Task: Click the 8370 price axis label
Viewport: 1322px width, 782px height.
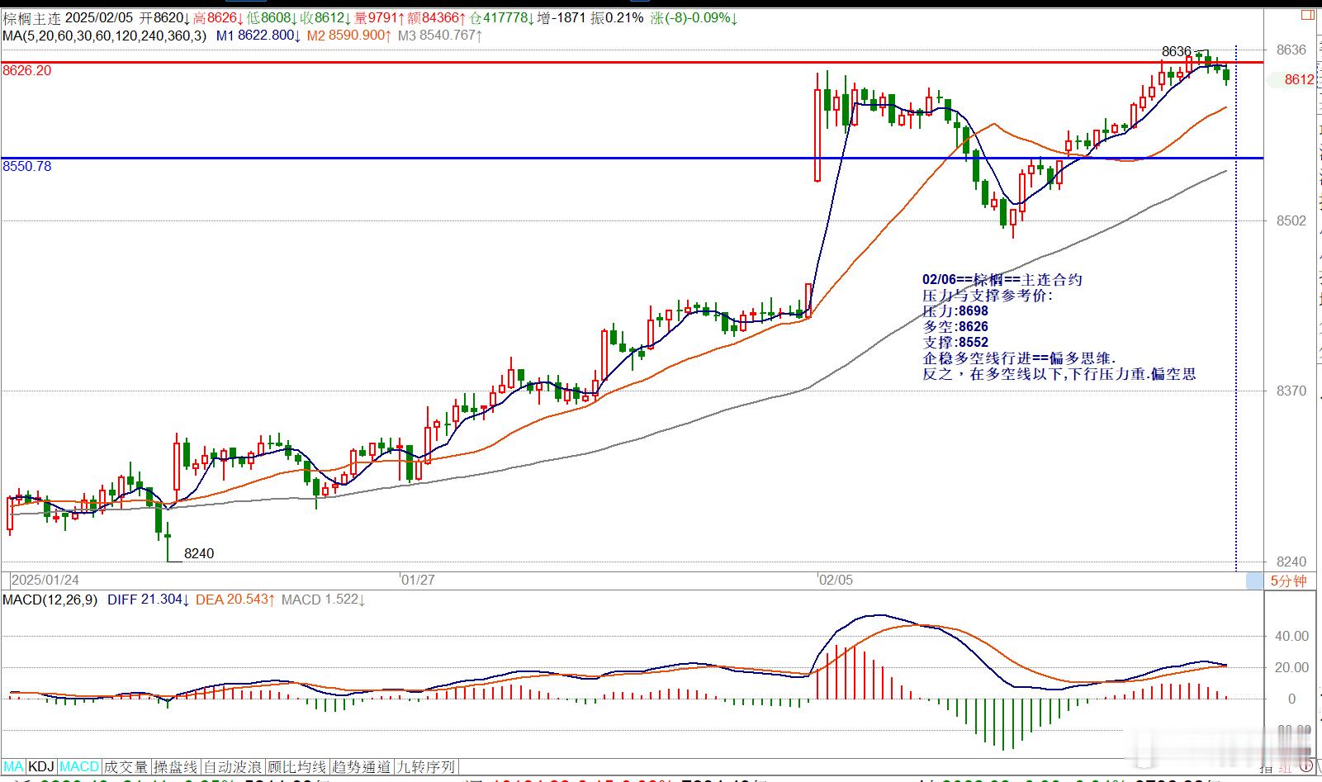Action: [1291, 391]
